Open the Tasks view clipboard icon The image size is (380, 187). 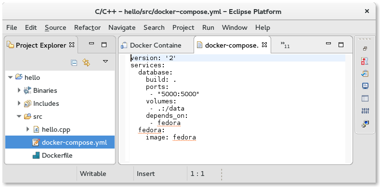(x=365, y=74)
